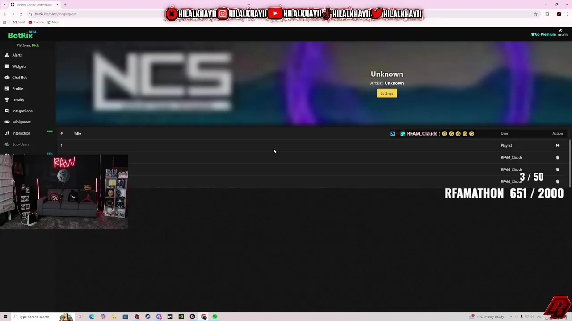Close the BotRix browser tab
This screenshot has width=572, height=321.
[57, 4]
